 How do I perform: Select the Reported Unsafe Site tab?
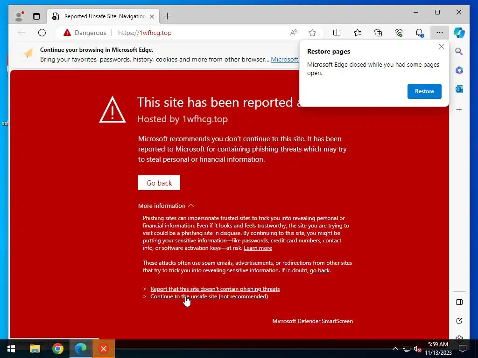coord(104,16)
